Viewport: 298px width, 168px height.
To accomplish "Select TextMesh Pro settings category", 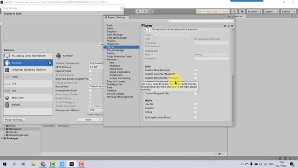I will point(115,84).
